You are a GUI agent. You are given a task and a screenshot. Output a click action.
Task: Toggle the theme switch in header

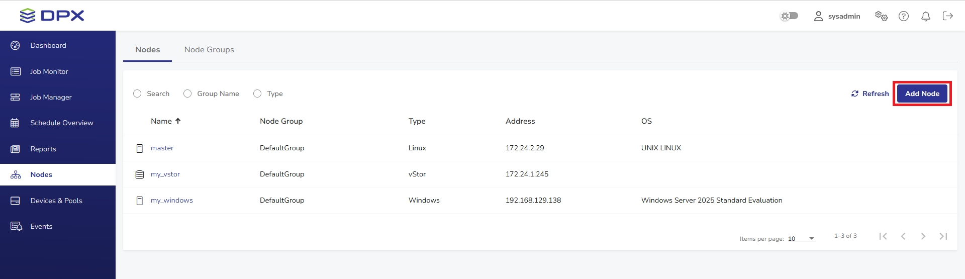point(789,16)
